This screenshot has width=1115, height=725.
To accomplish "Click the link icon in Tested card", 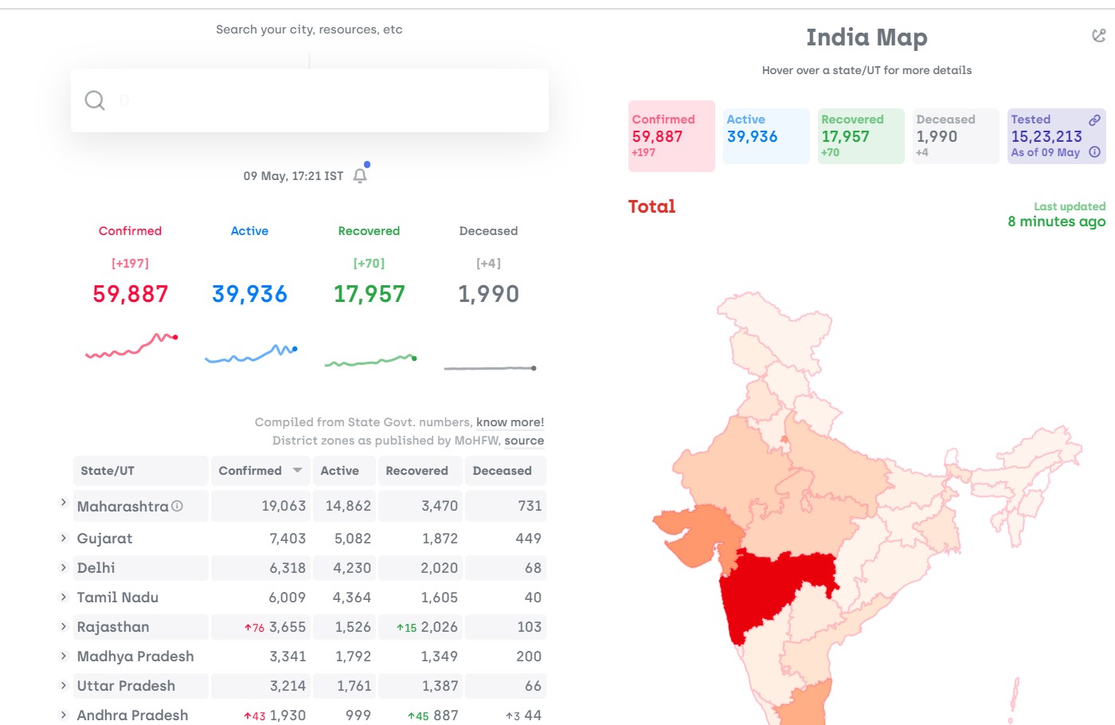I will (1095, 120).
